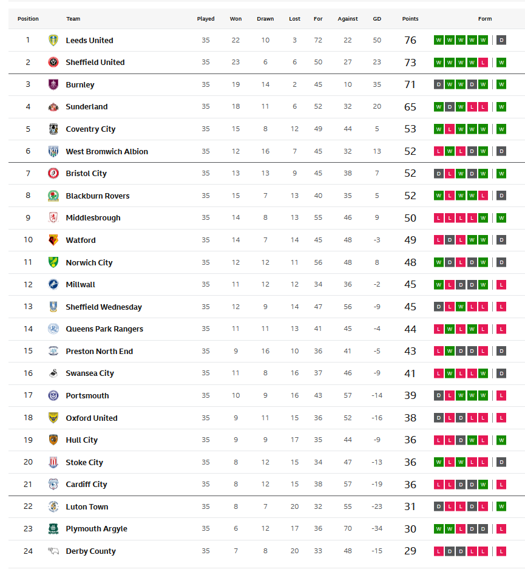Click the Swansea City swan badge
Viewport: 525px width, 569px height.
click(53, 373)
